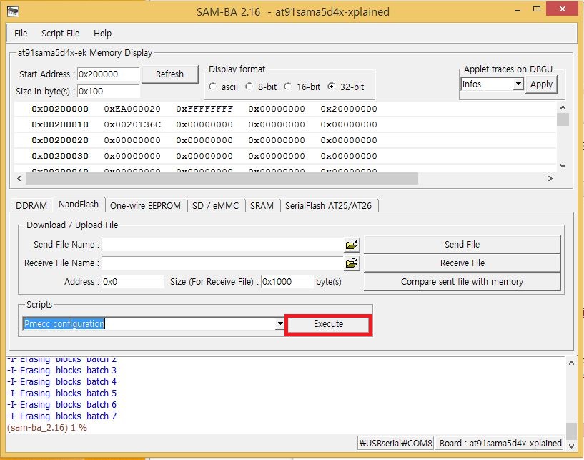Click the memory display vertical scrollbar down arrow
Image resolution: width=584 pixels, height=460 pixels.
click(563, 166)
